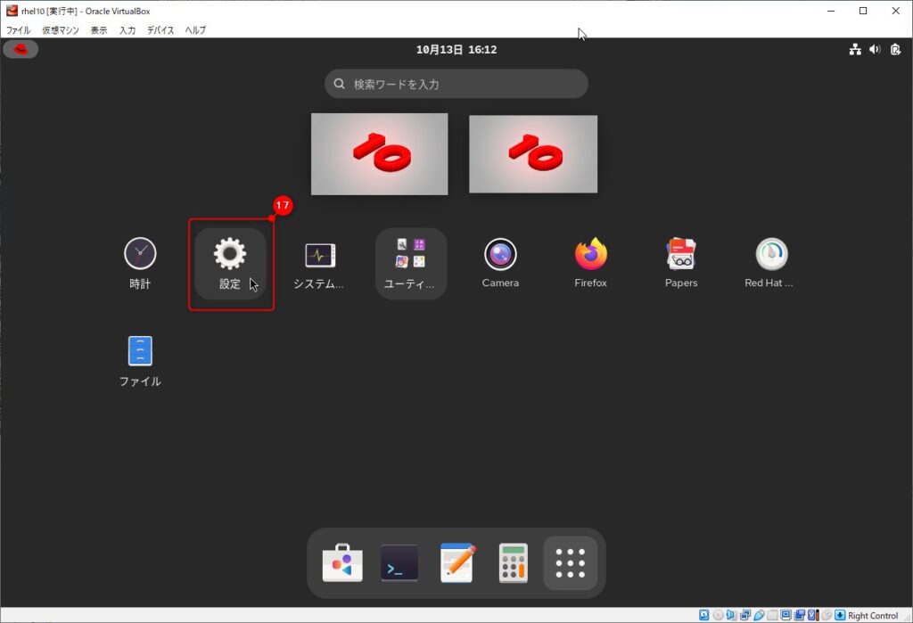Open system menu via volume icon
This screenshot has width=913, height=623.
coord(875,50)
